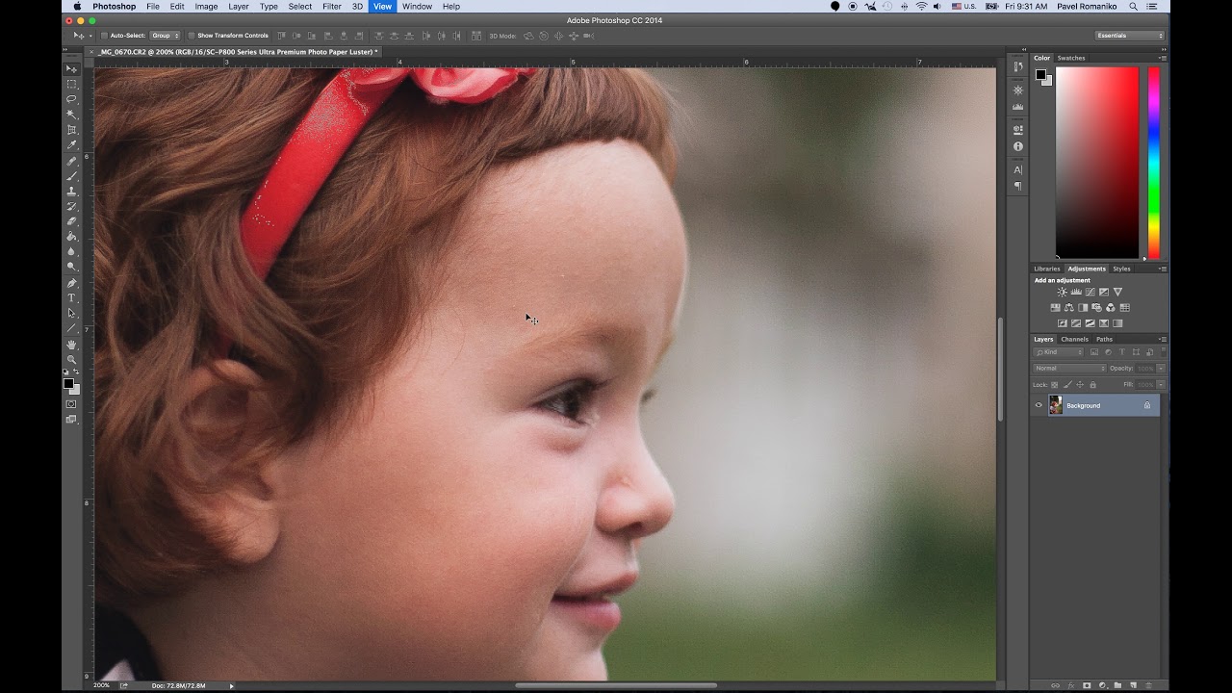Switch to the Channels tab
Screen dimensions: 1232x693
coord(1074,339)
